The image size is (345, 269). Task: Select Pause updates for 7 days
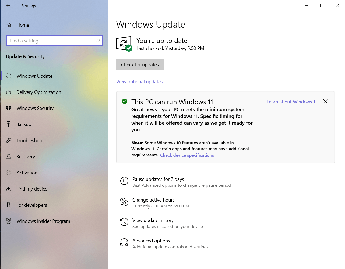[158, 179]
